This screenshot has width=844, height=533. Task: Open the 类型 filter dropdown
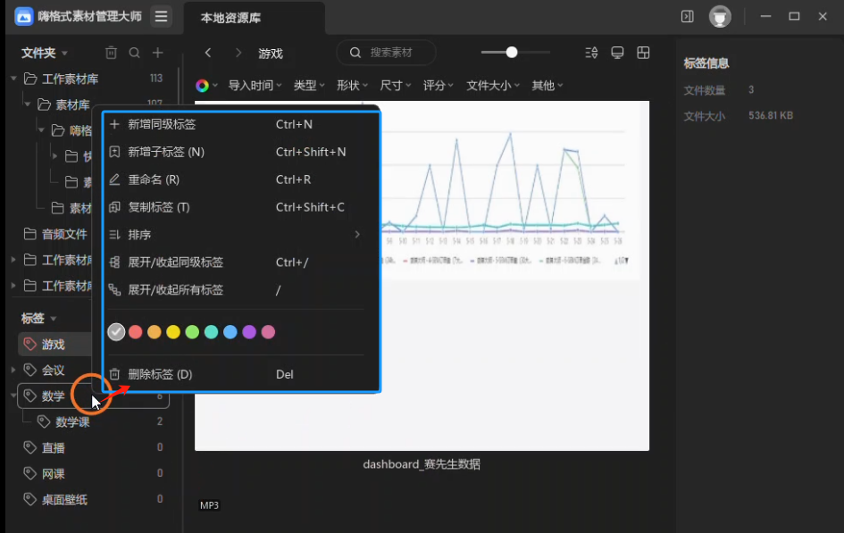(x=309, y=86)
